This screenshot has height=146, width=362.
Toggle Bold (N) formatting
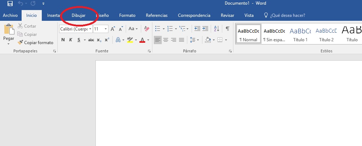pyautogui.click(x=63, y=40)
